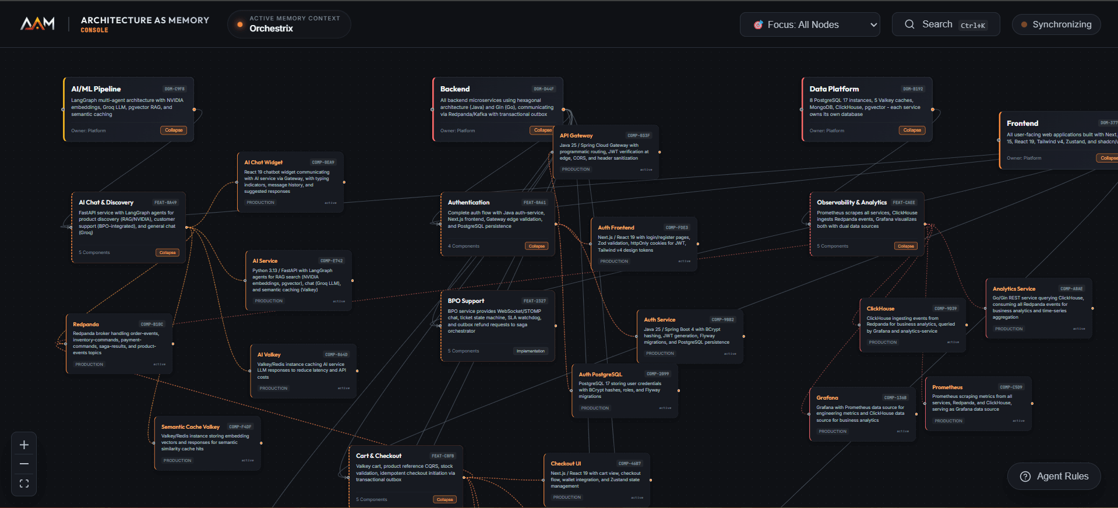The height and width of the screenshot is (508, 1118).
Task: Click the COMP-136B ID tag
Action: click(x=895, y=398)
